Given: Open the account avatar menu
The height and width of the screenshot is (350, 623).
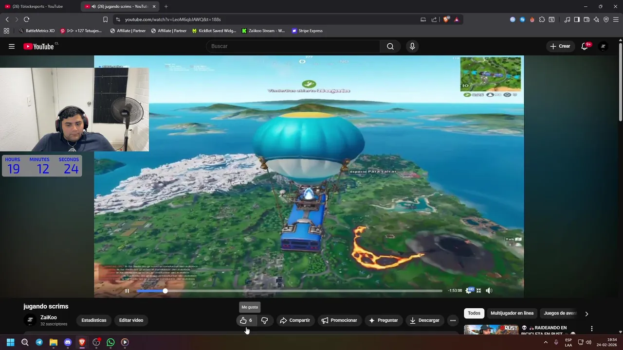Looking at the screenshot, I should [x=603, y=46].
